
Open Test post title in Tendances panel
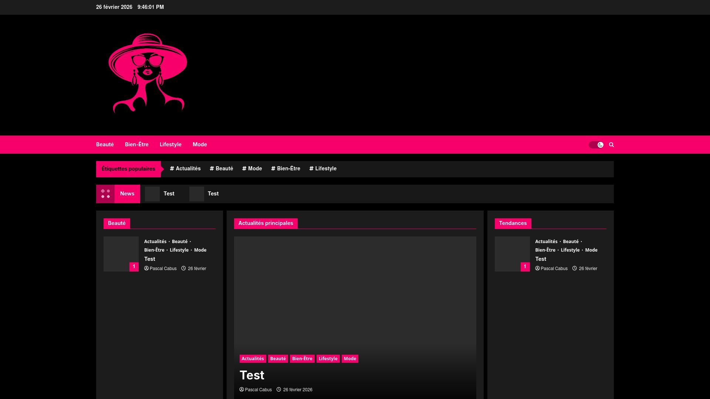pyautogui.click(x=541, y=259)
